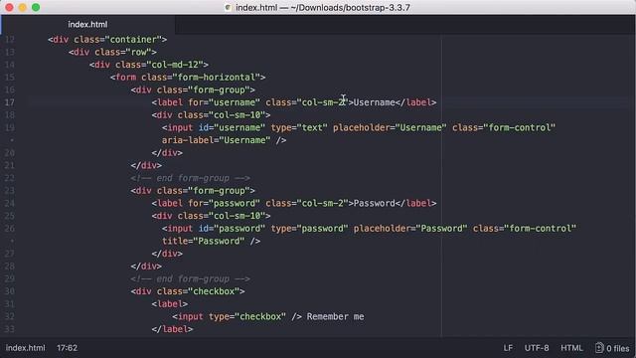Place cursor on class="container" line
Image resolution: width=636 pixels, height=358 pixels.
[x=107, y=40]
